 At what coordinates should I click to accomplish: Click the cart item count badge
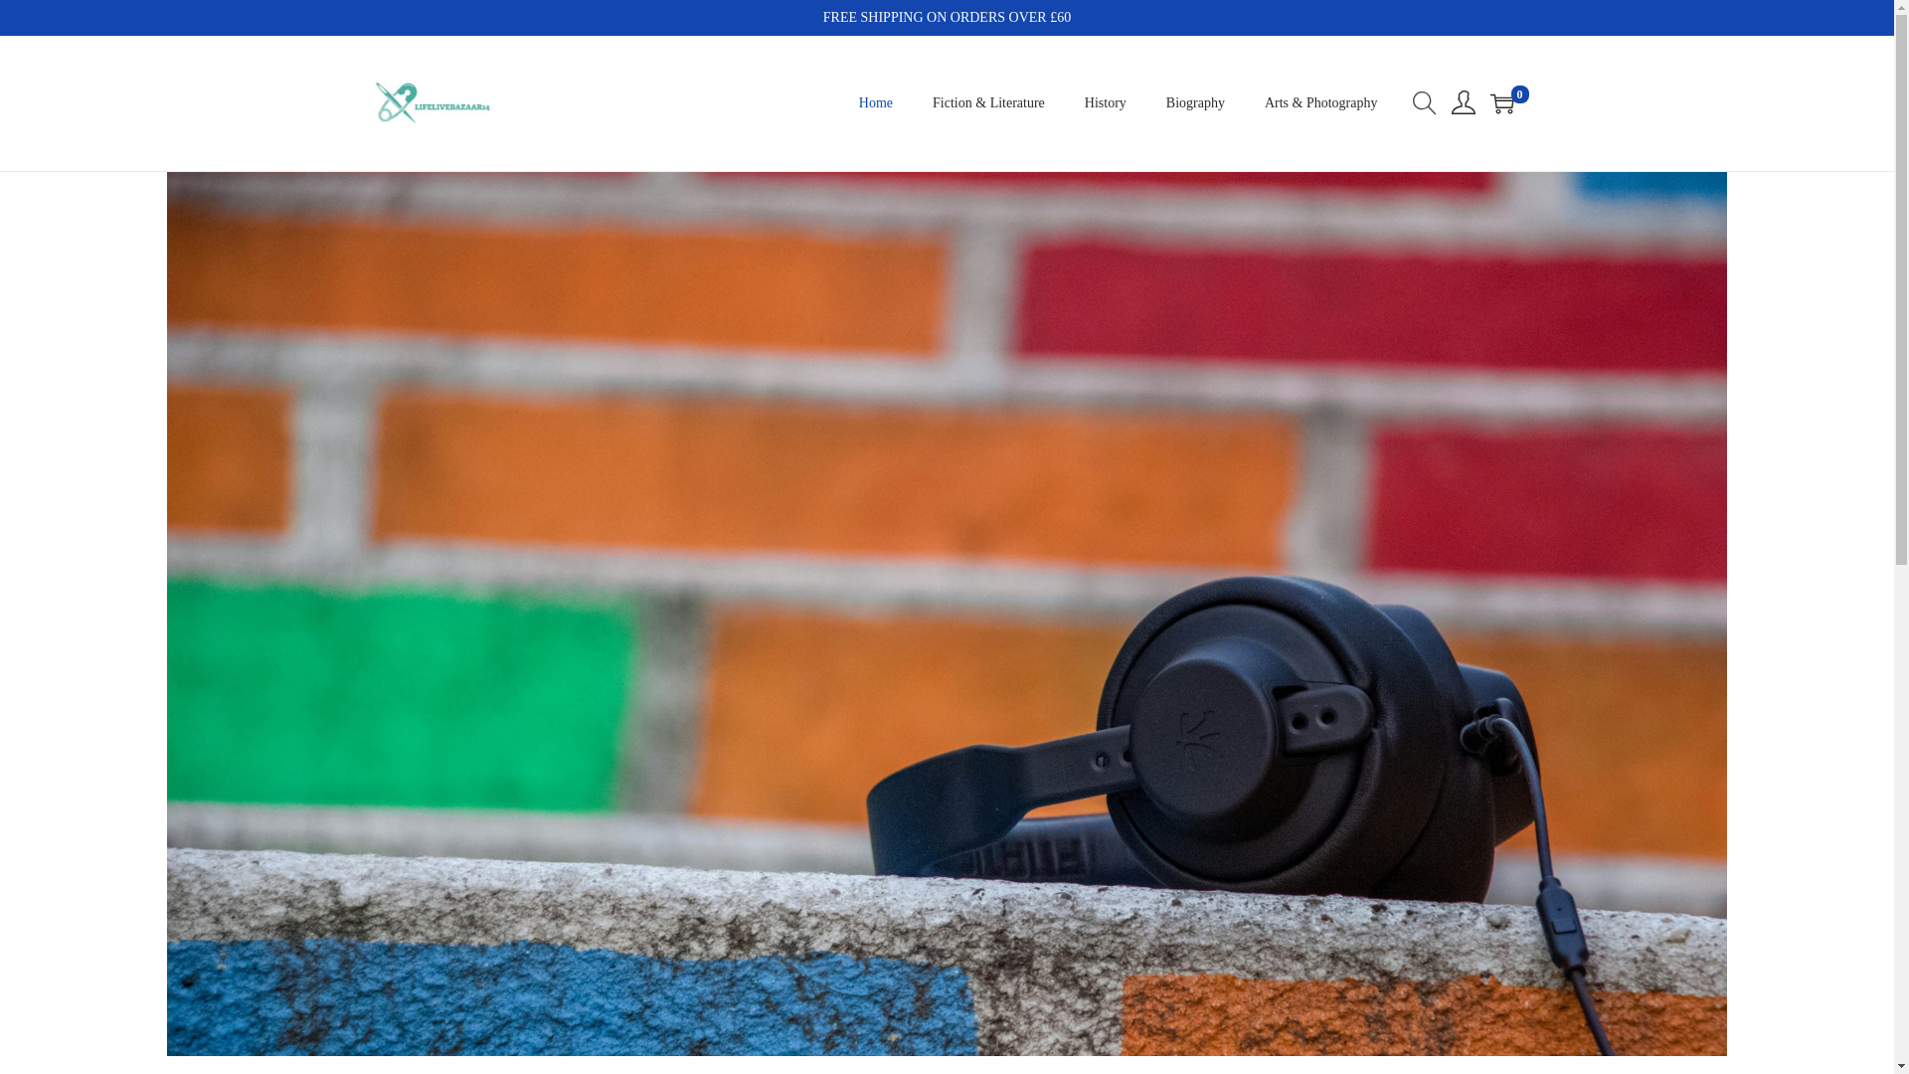(x=1519, y=94)
